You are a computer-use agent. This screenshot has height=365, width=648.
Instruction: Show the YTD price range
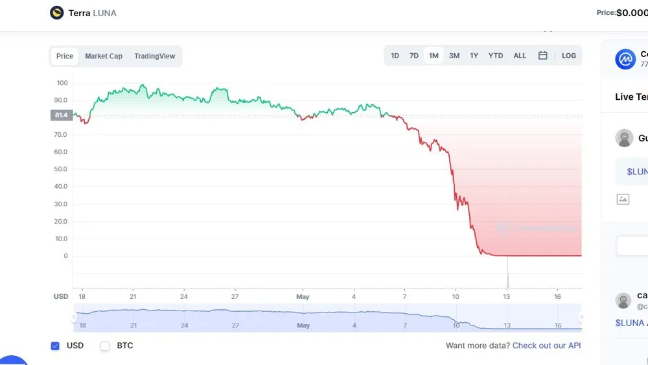[x=496, y=56]
